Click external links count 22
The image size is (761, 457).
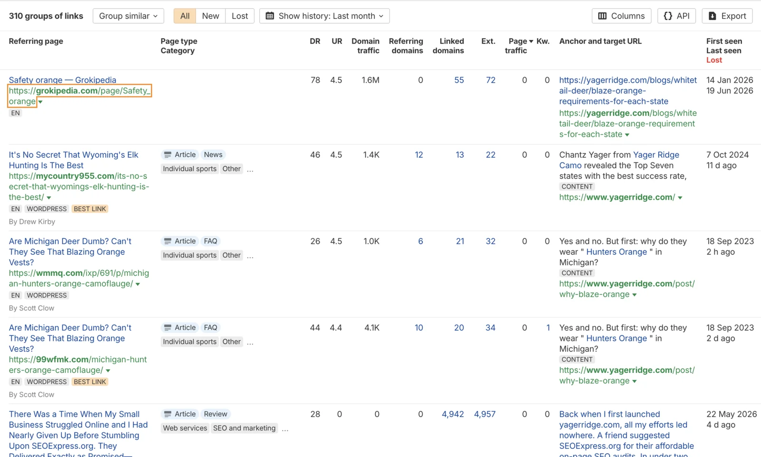tap(490, 155)
